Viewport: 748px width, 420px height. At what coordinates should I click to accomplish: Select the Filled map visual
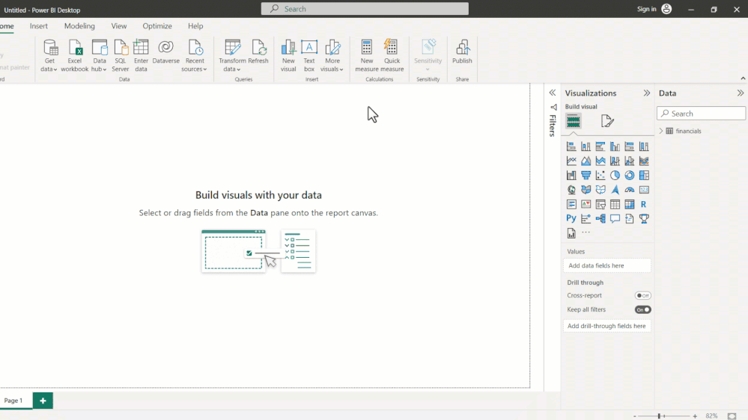pos(586,190)
